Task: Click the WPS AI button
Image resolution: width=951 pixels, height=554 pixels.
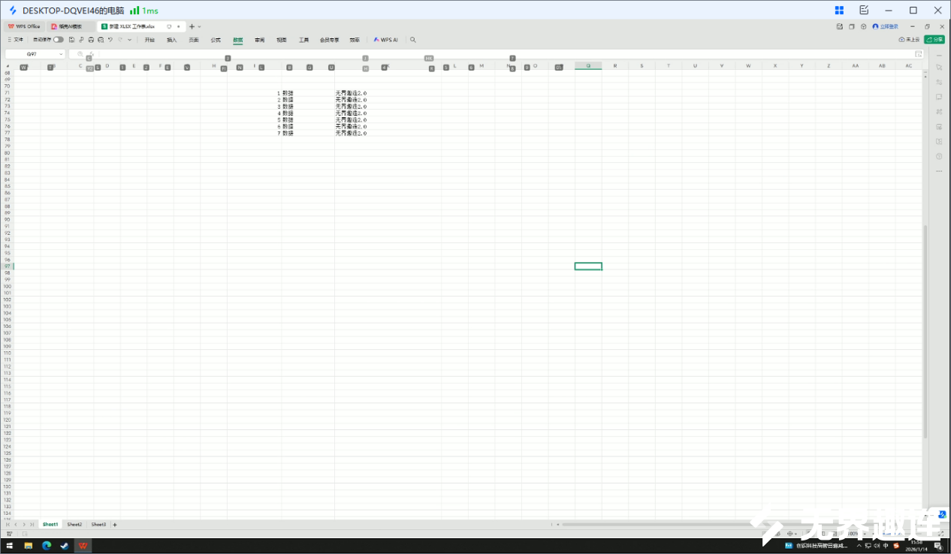Action: (x=386, y=40)
